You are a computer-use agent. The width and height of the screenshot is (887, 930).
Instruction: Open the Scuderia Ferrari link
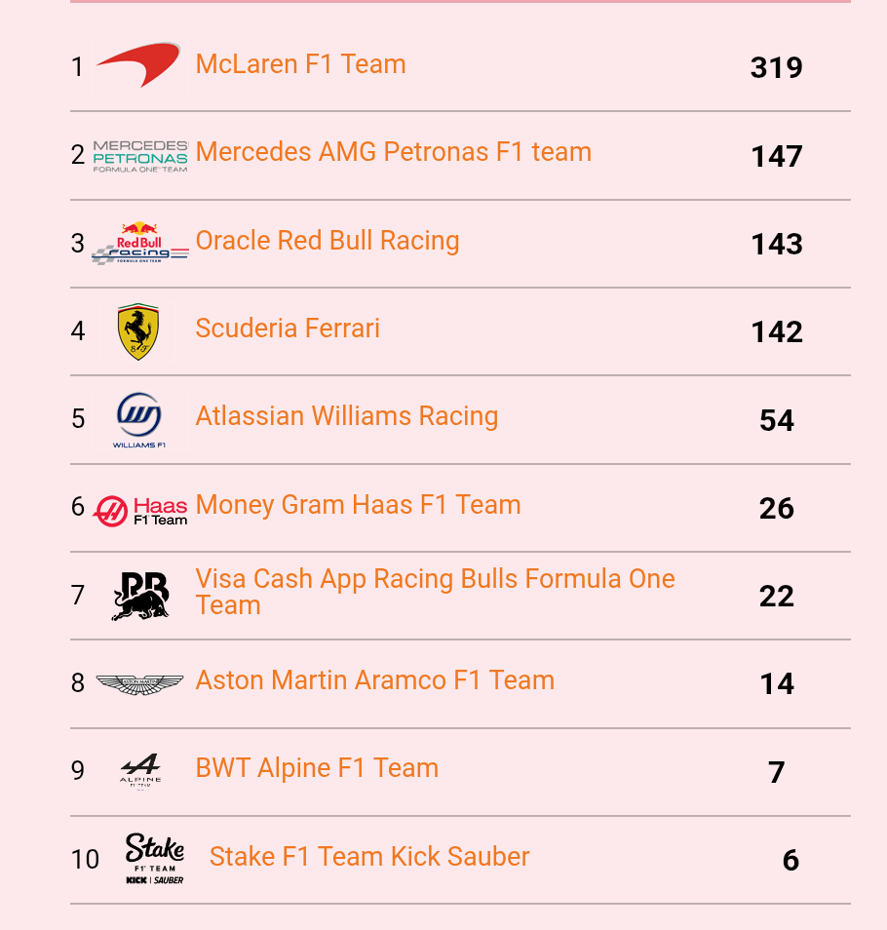point(288,329)
